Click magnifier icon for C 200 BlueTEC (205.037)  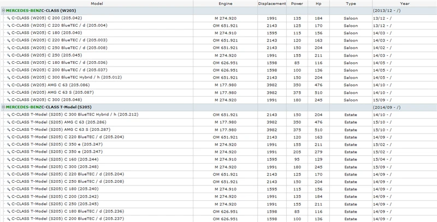click(8, 70)
